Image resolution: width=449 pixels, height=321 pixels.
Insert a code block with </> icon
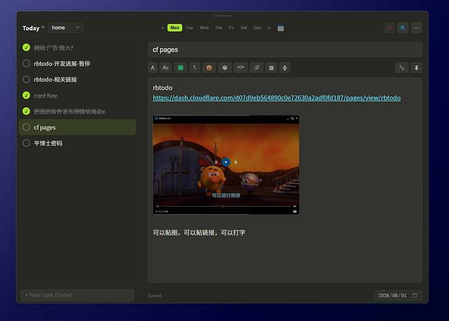(241, 68)
